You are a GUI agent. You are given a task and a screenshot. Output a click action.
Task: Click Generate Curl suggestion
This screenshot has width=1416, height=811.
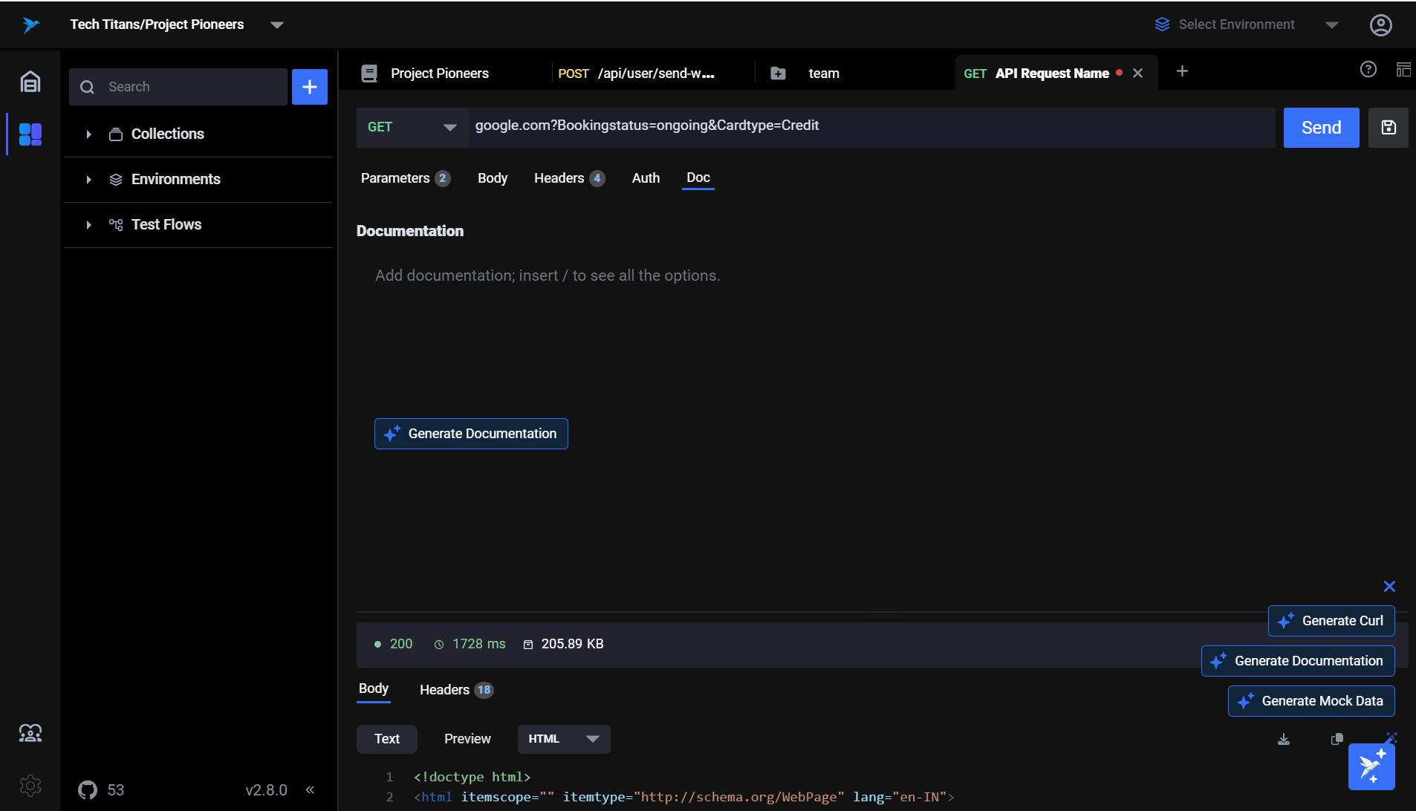[1331, 621]
